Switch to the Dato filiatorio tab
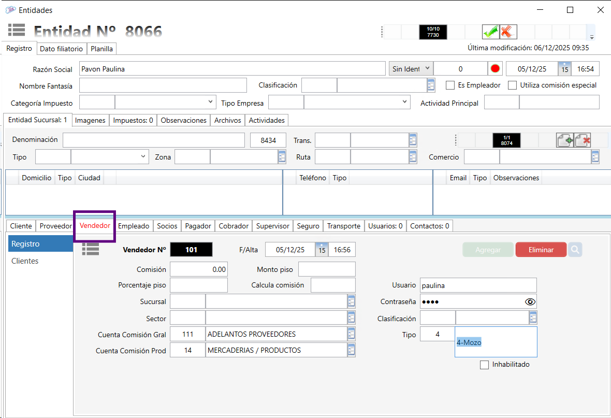 (x=61, y=49)
